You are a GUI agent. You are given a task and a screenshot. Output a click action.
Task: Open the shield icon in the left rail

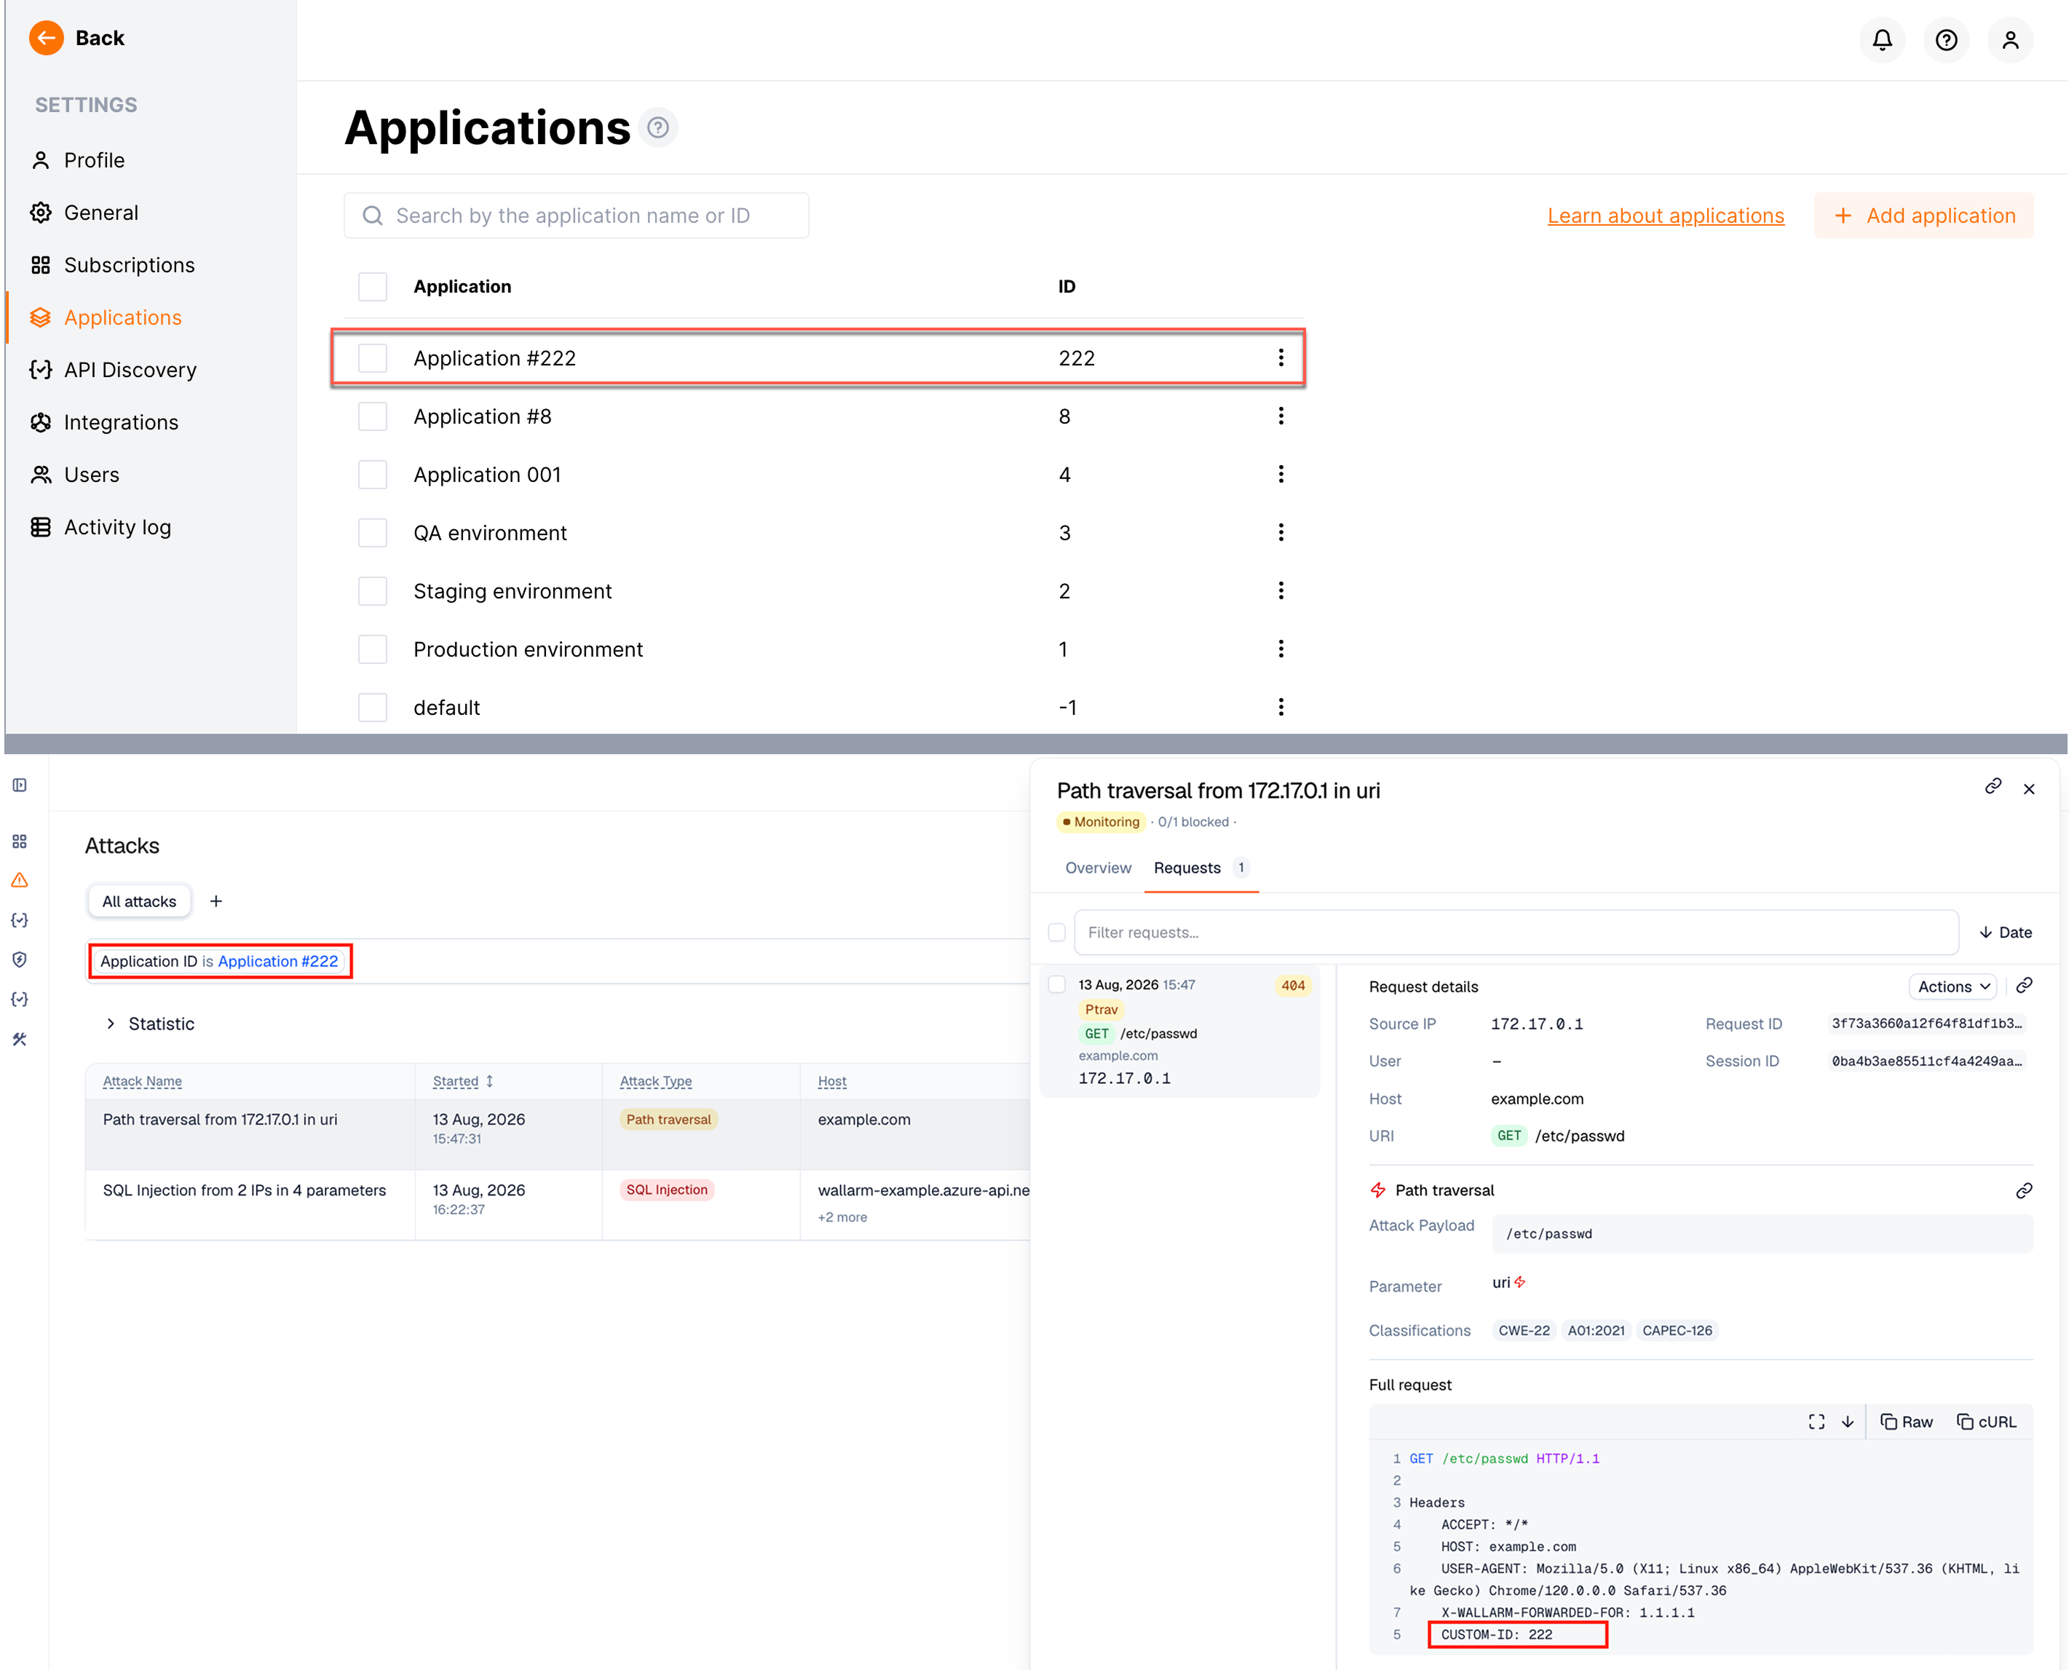point(19,959)
